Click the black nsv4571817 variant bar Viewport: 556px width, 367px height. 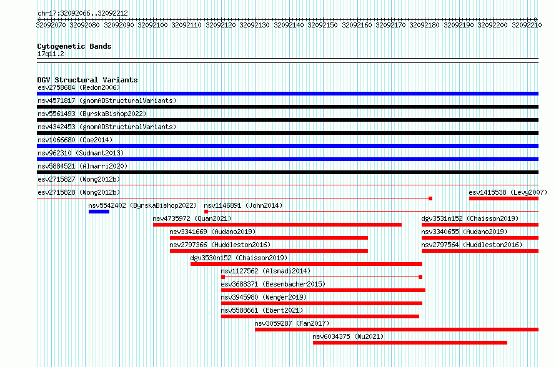pyautogui.click(x=287, y=107)
